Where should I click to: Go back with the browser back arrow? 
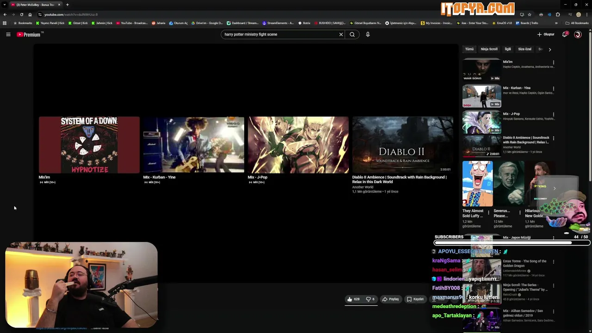click(5, 14)
